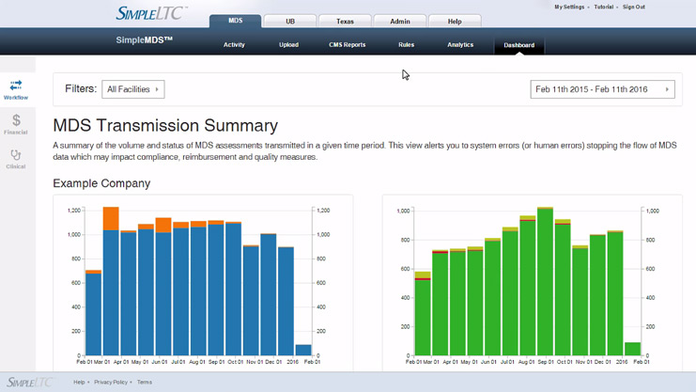696x392 pixels.
Task: Open the Privacy Policy footer menu
Action: coord(112,383)
